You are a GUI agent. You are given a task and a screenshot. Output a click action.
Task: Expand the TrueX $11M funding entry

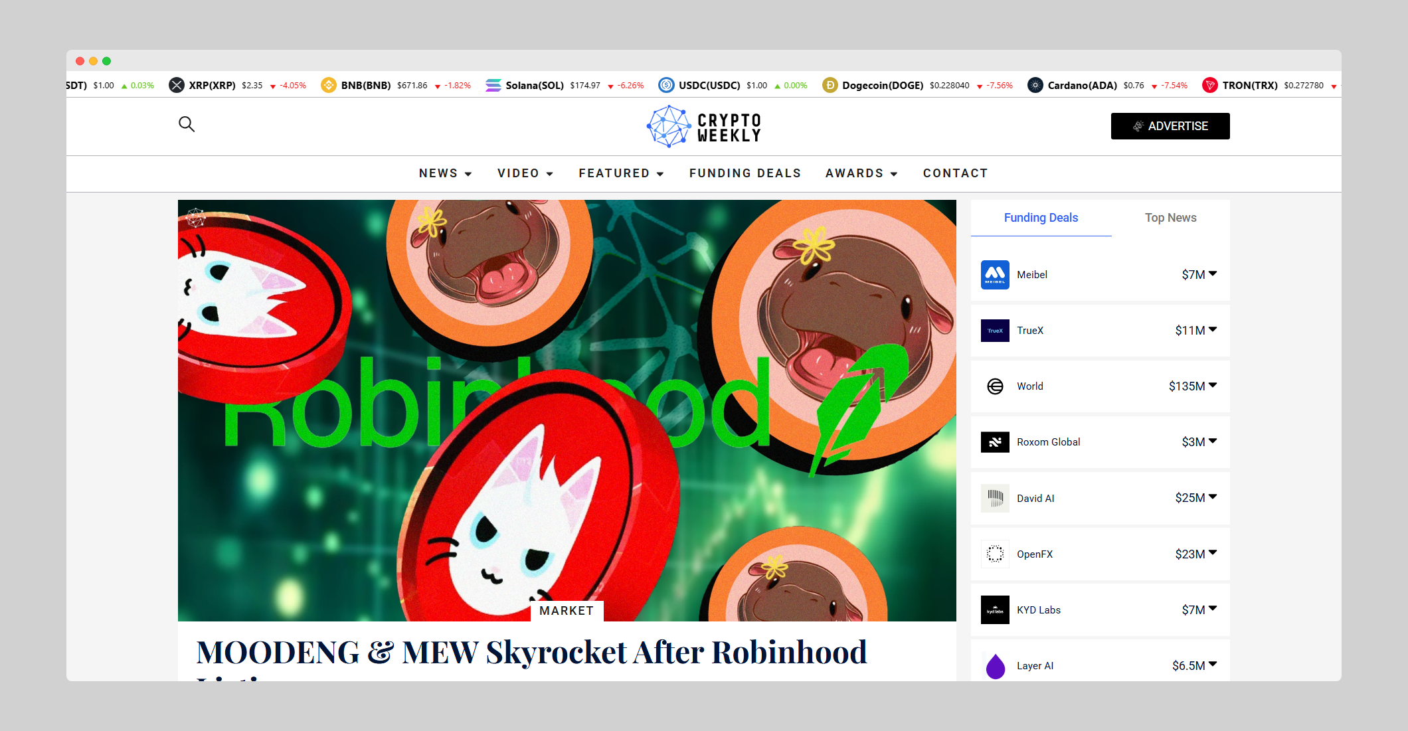[x=1211, y=329]
